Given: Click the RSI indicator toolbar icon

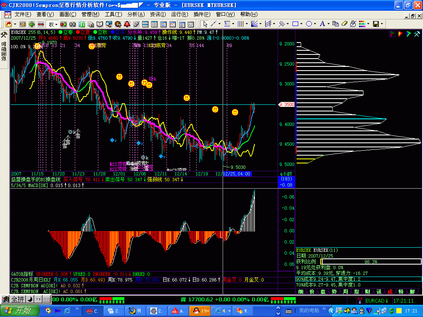Looking at the screenshot, I should 23,24.
